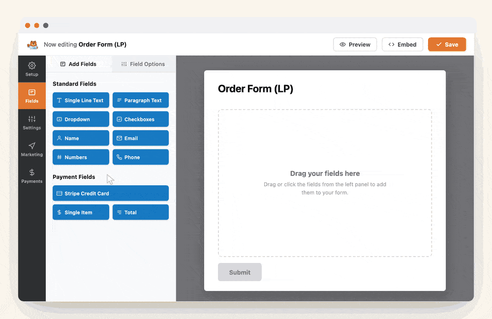Add a Single Item payment field
This screenshot has width=492, height=319.
(x=81, y=212)
